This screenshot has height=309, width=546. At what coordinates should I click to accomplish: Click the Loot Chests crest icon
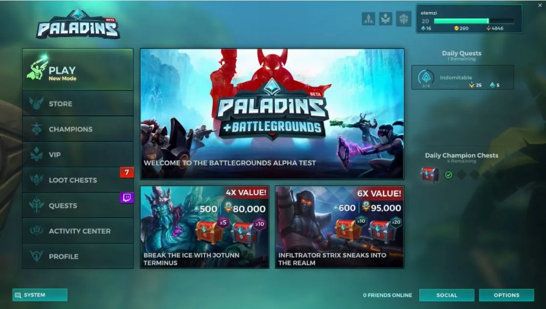37,179
